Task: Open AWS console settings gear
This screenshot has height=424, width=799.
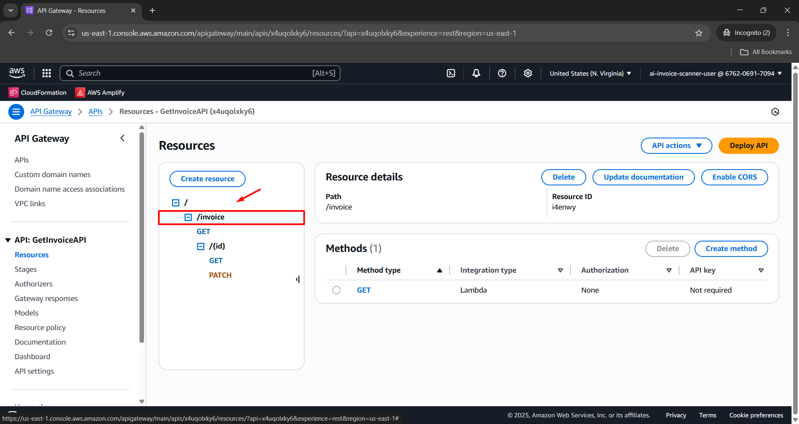Action: tap(528, 73)
